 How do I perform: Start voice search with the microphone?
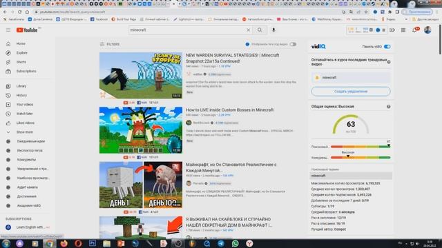[x=273, y=30]
